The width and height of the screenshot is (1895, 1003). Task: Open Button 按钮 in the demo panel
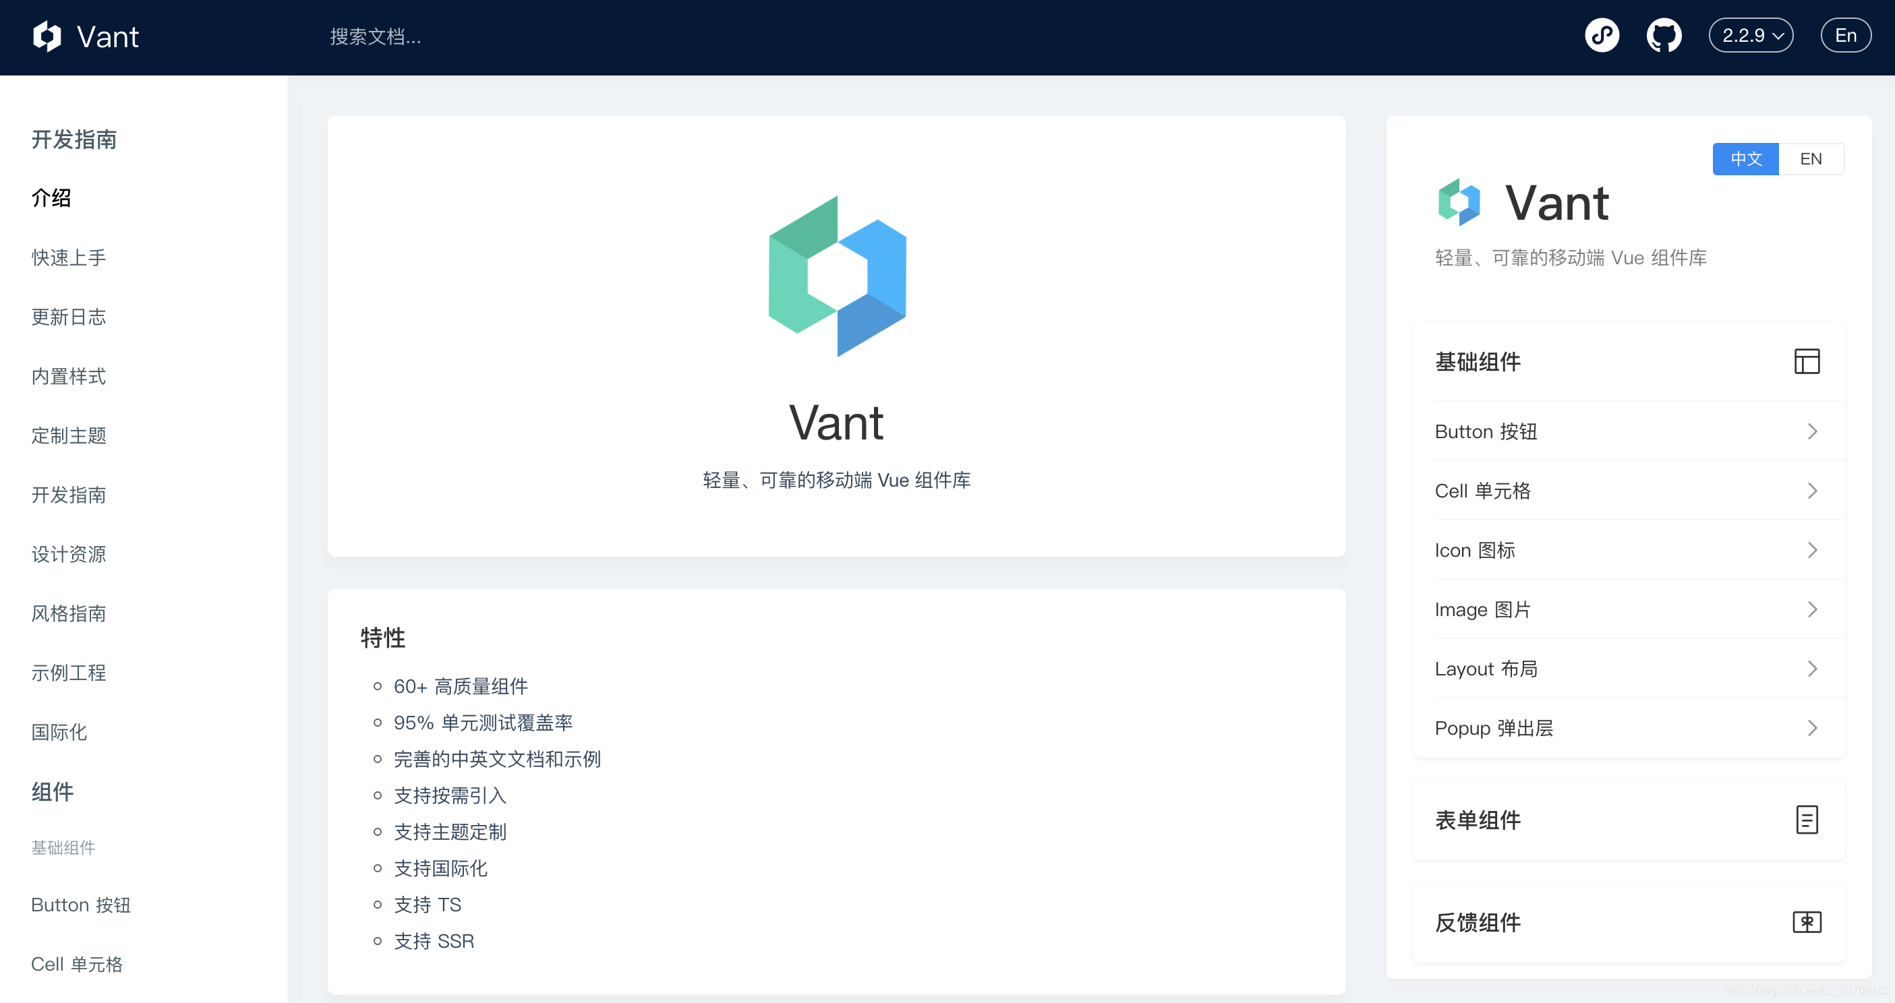(x=1628, y=431)
